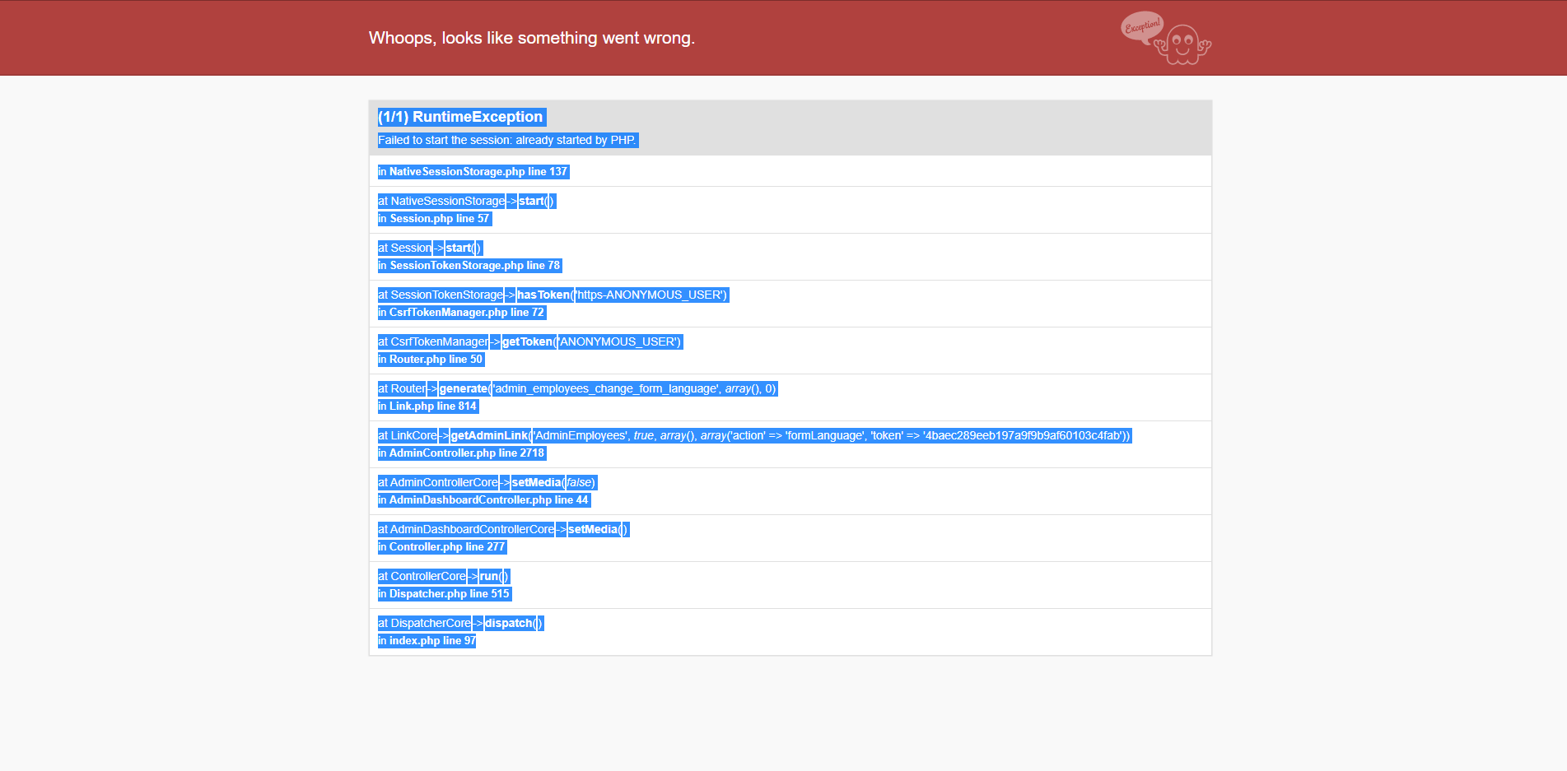Click the 'hasToken' method name

[x=543, y=295]
